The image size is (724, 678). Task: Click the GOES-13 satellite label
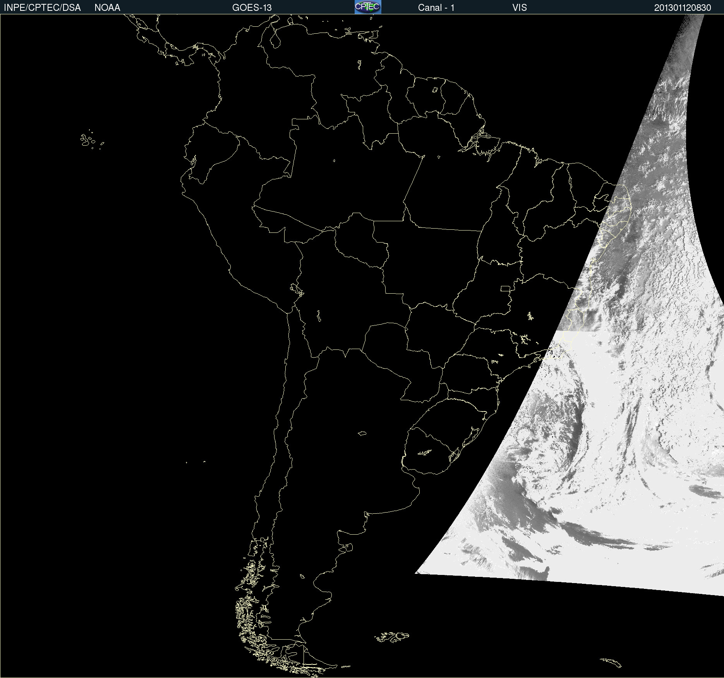(x=252, y=8)
